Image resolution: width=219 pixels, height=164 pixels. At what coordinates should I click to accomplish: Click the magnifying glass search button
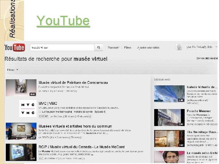[x=99, y=48]
